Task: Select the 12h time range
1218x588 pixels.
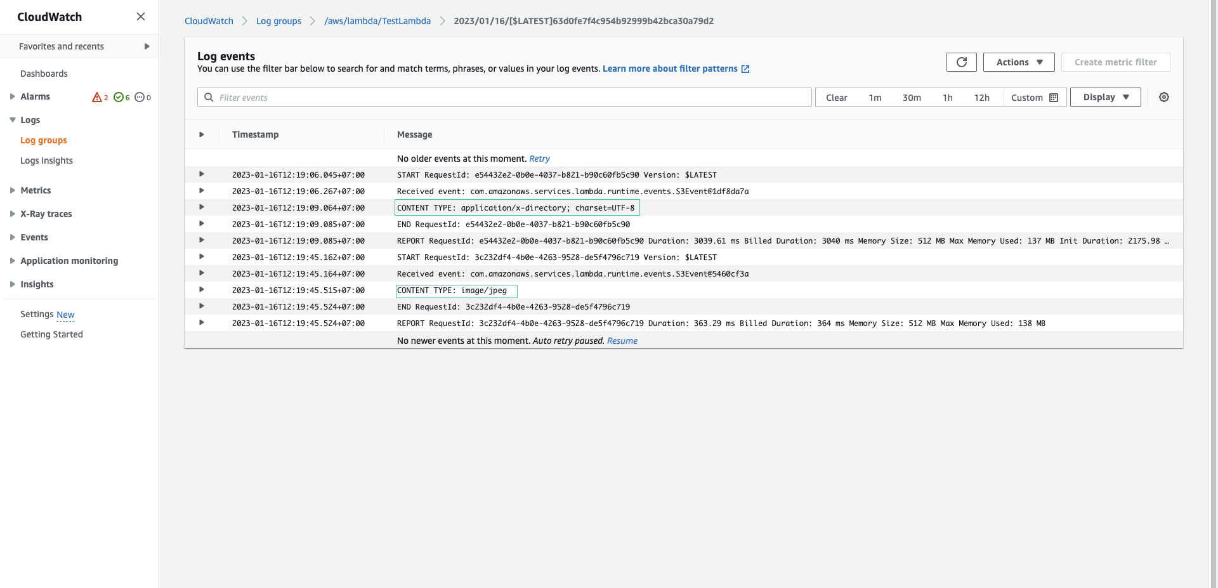Action: 982,98
